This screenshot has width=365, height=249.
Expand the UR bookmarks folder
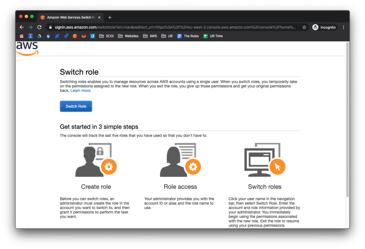(x=167, y=36)
